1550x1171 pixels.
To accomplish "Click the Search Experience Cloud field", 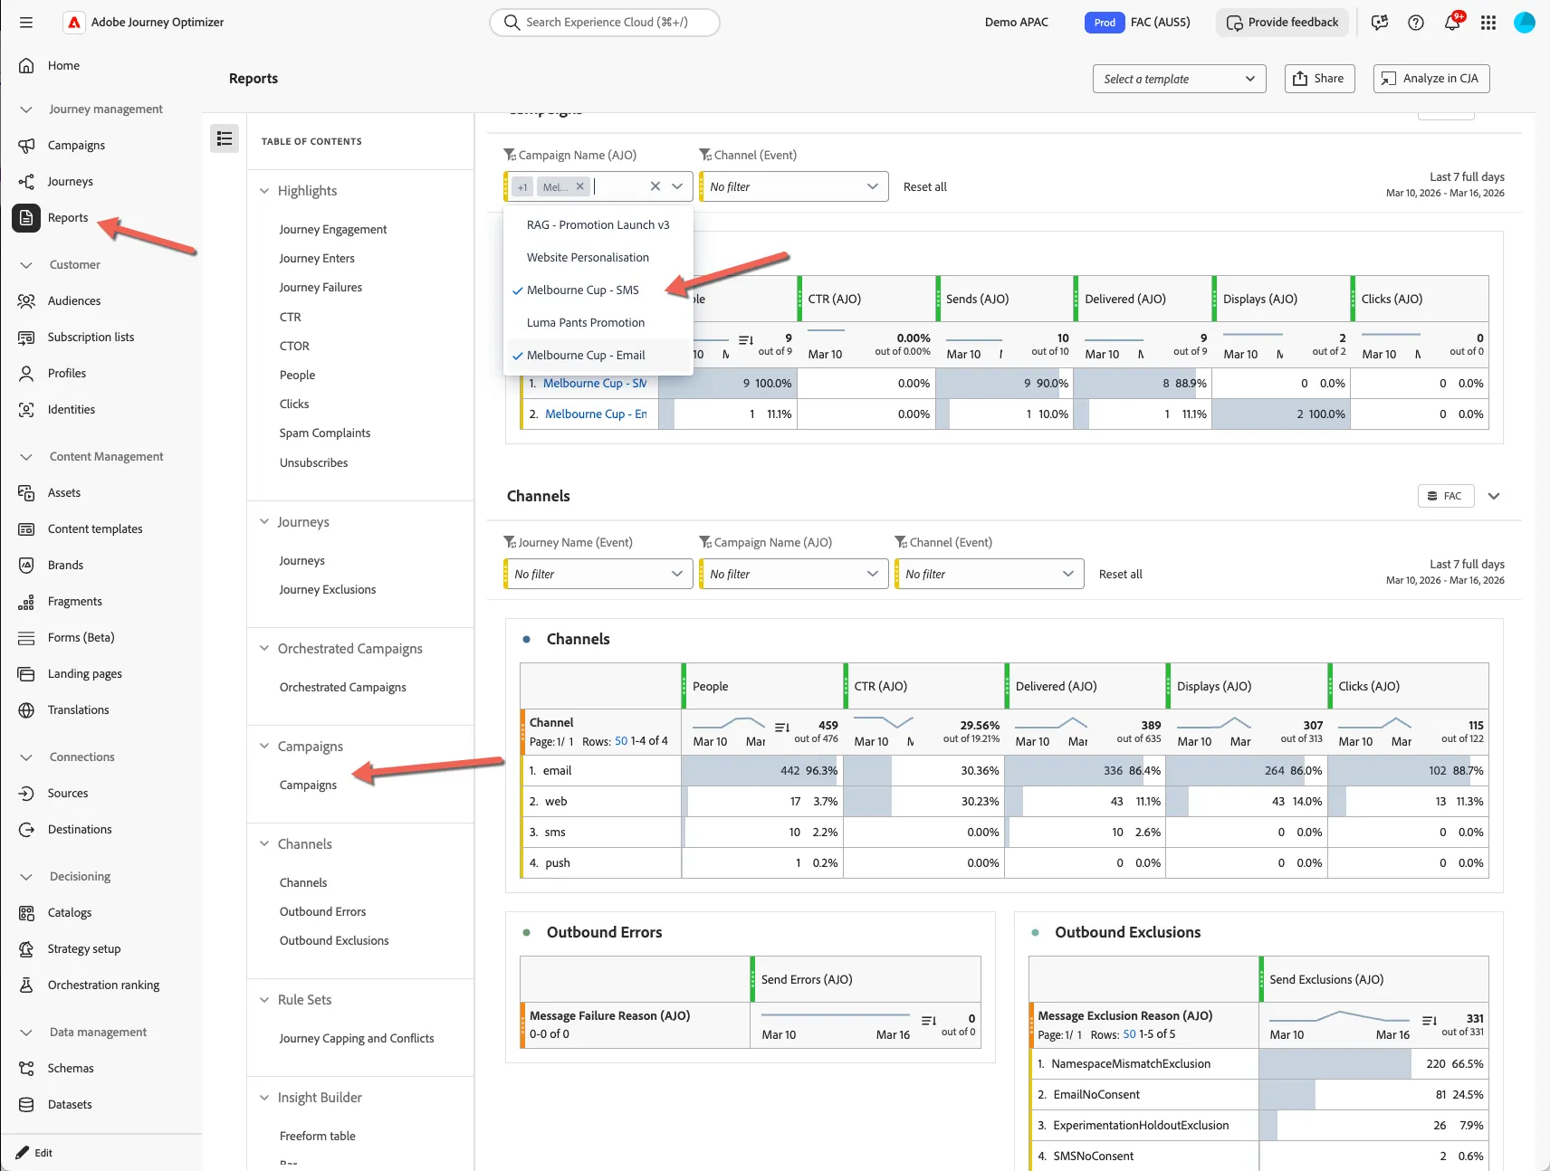I will point(605,23).
